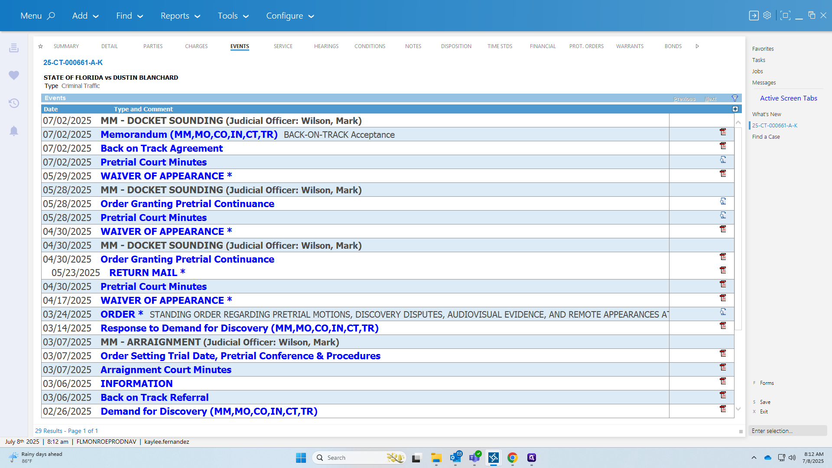Open Order Setting Trial Date event link
832x468 pixels.
(x=240, y=356)
